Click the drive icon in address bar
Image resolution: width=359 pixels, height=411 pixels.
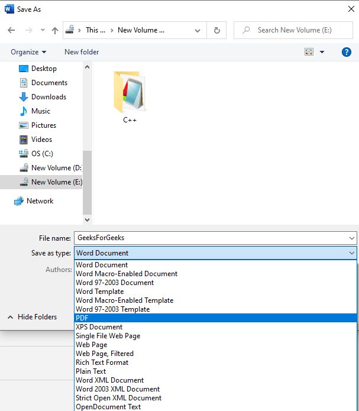tap(70, 30)
